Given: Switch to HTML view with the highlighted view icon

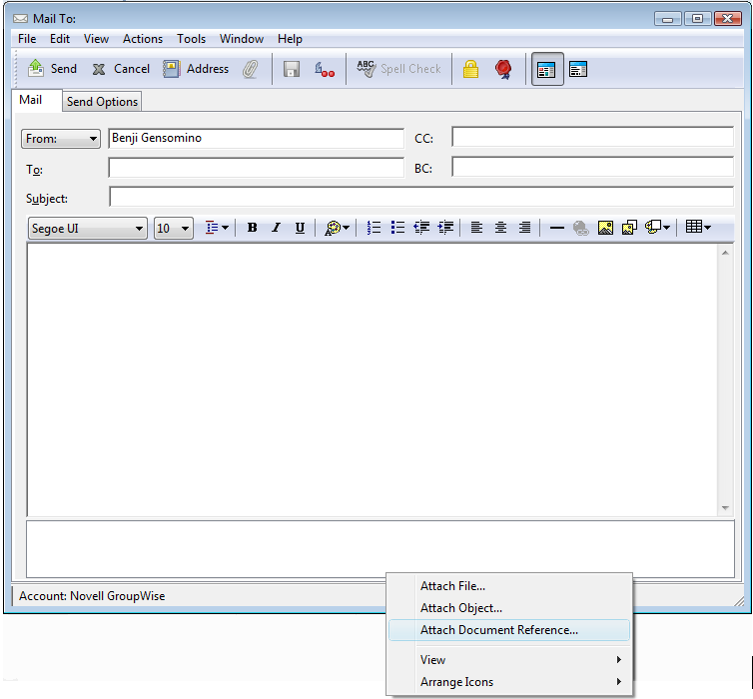Looking at the screenshot, I should 547,70.
